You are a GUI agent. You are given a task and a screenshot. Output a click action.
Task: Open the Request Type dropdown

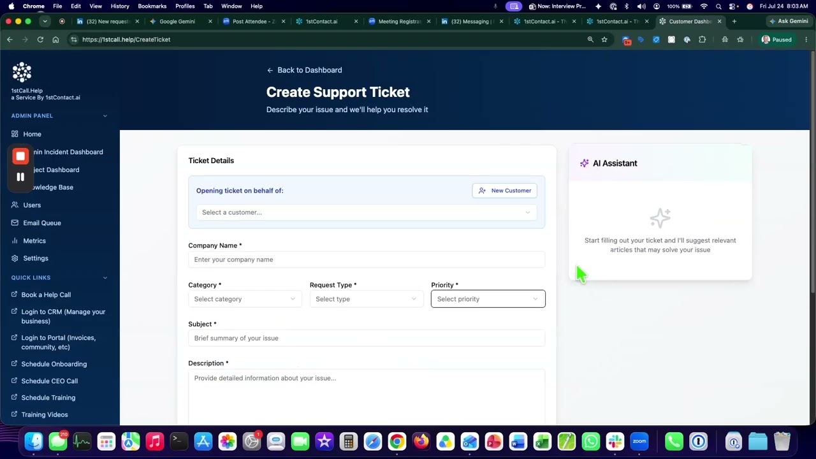(x=367, y=299)
